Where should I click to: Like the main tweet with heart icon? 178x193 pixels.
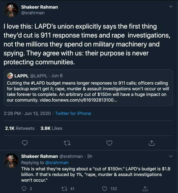[x=109, y=143]
